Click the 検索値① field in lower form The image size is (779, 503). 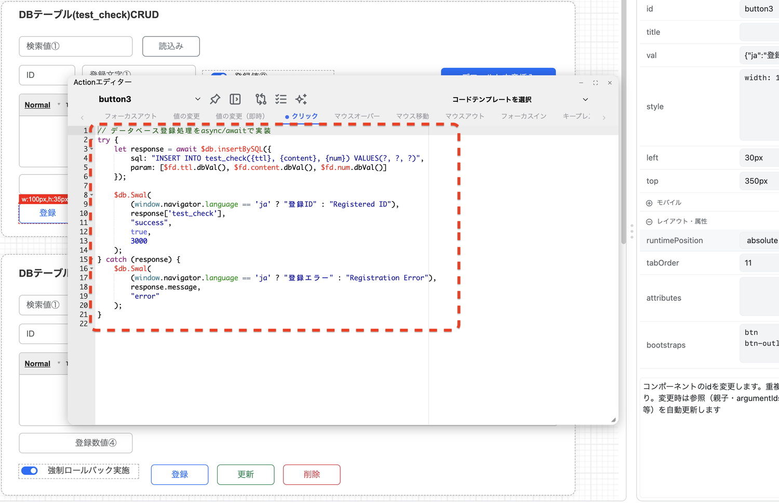click(44, 305)
